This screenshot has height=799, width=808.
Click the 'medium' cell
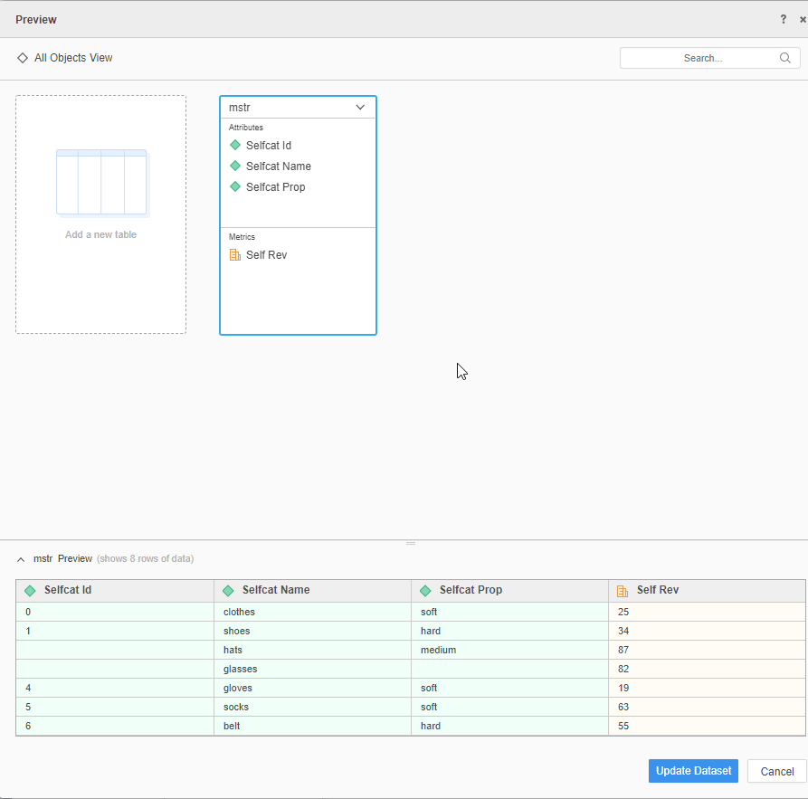pyautogui.click(x=510, y=650)
